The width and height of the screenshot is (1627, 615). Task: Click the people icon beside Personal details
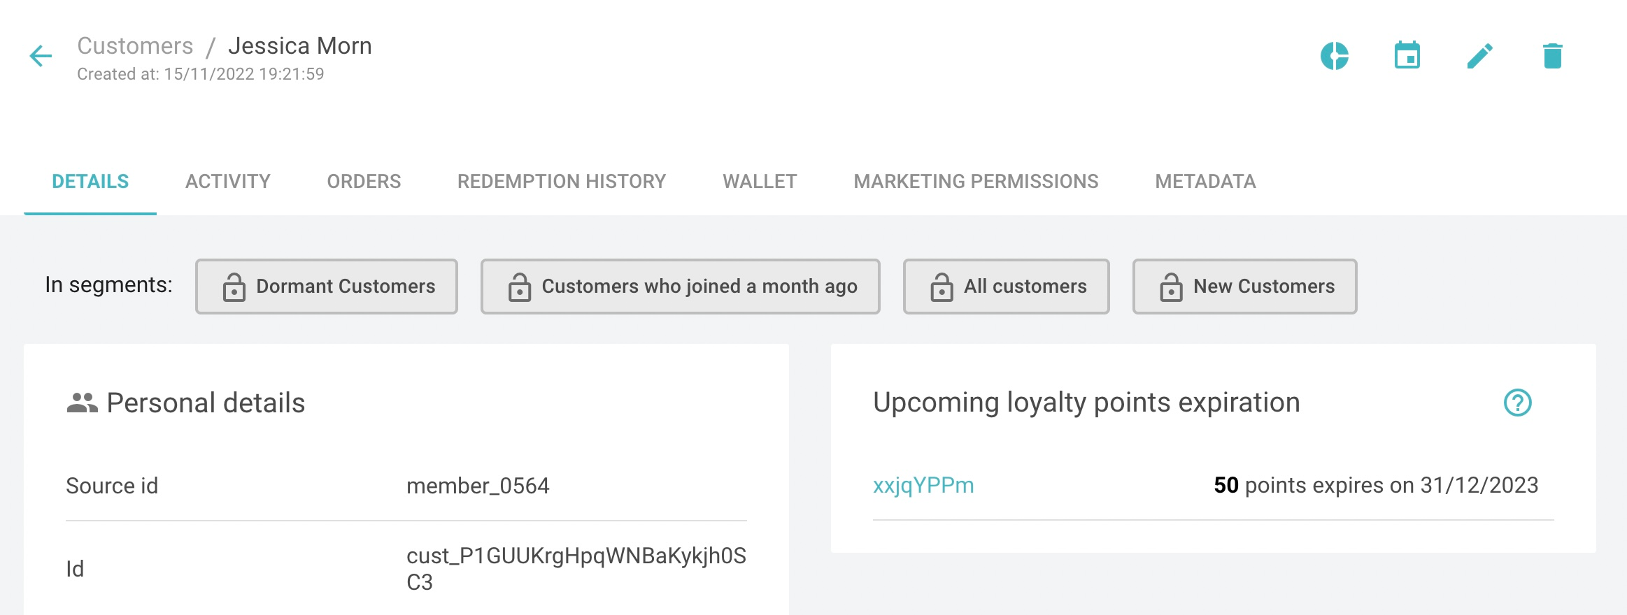click(x=81, y=401)
